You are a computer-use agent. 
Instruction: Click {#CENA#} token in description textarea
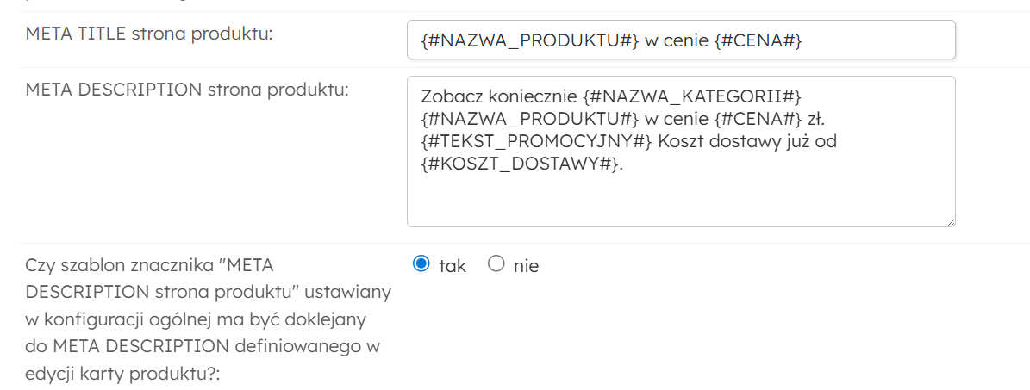tap(758, 118)
